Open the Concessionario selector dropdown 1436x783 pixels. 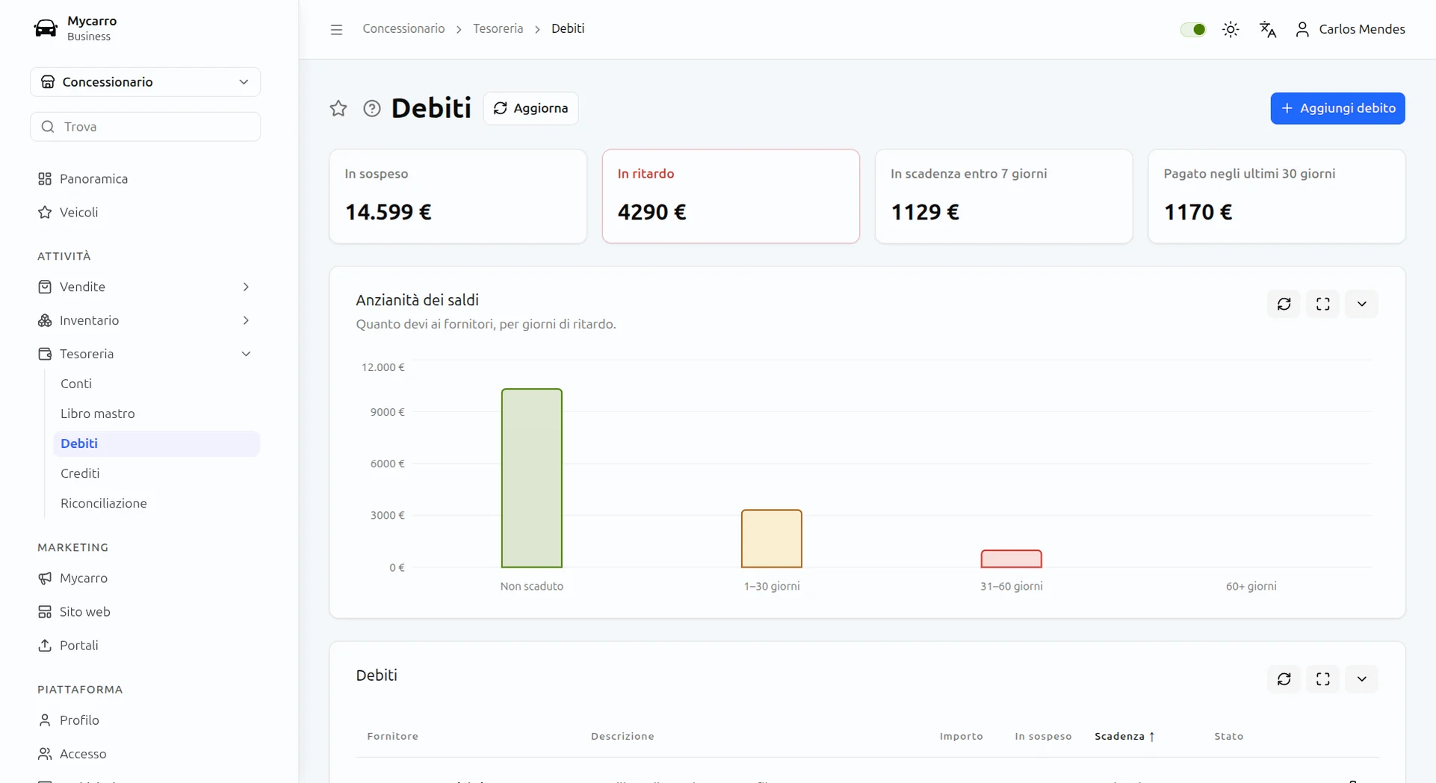click(145, 82)
